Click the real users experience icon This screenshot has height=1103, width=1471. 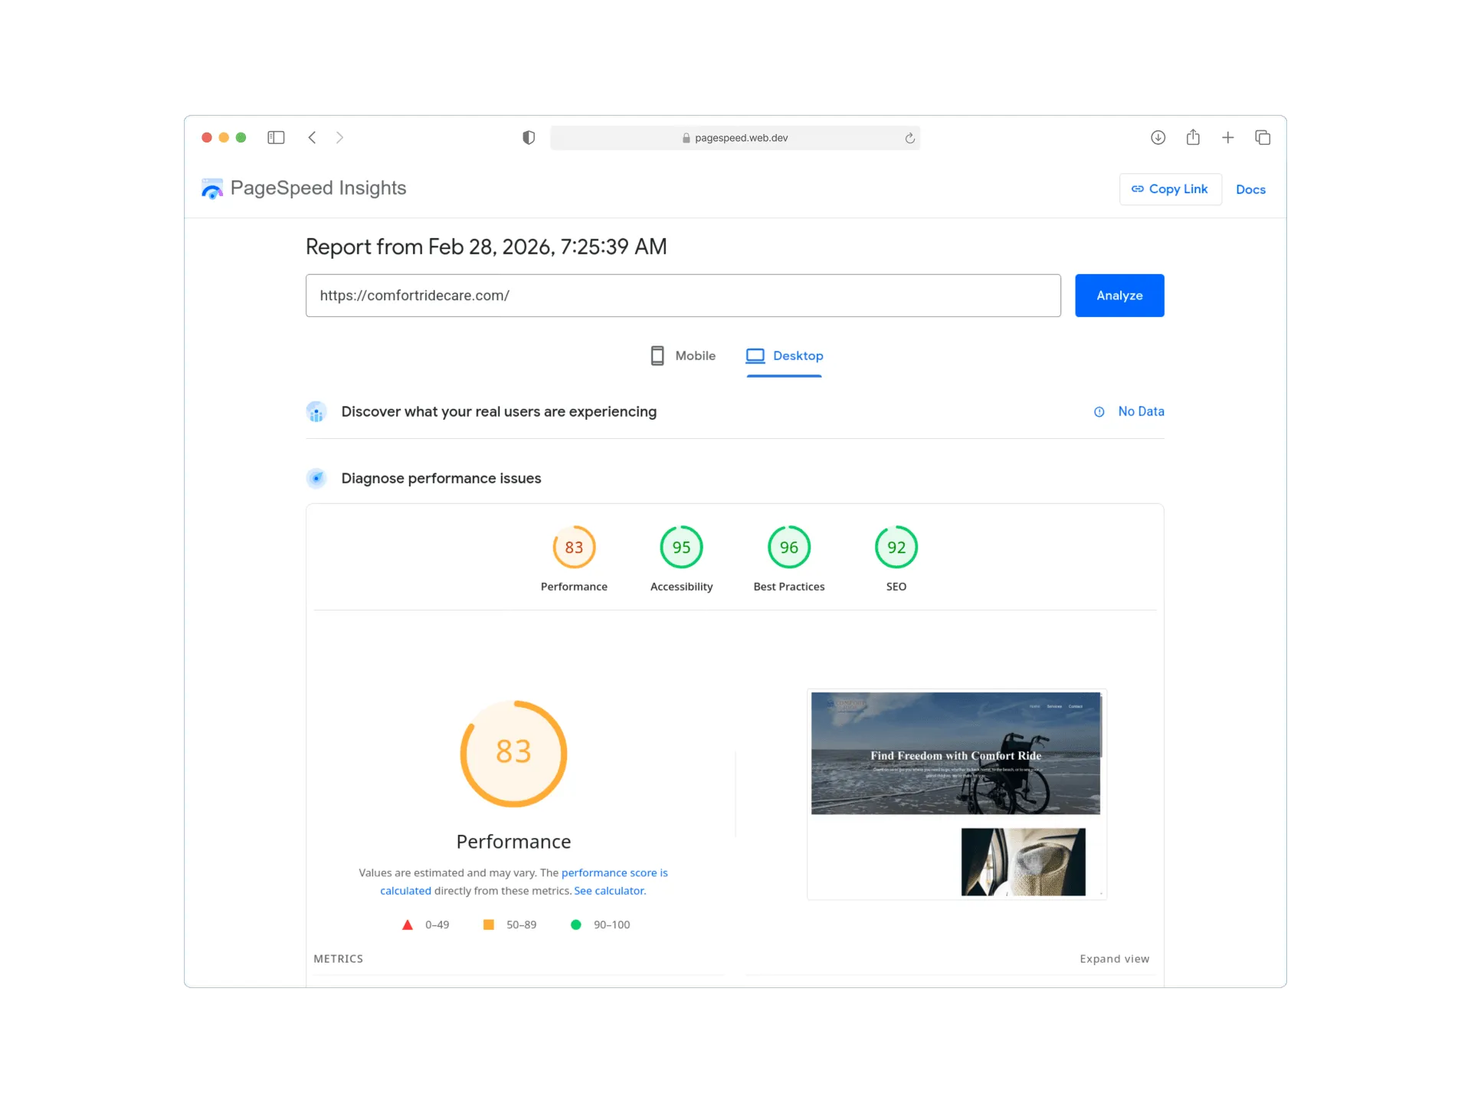pyautogui.click(x=316, y=412)
